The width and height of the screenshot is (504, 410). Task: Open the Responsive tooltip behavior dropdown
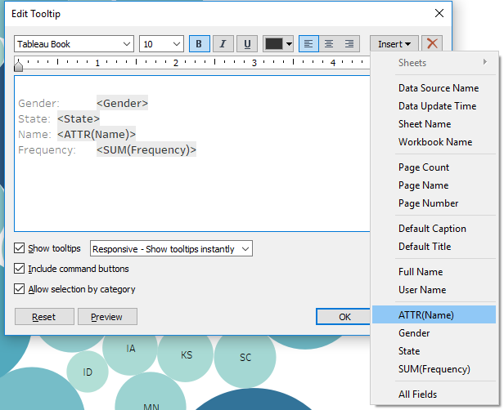(171, 248)
